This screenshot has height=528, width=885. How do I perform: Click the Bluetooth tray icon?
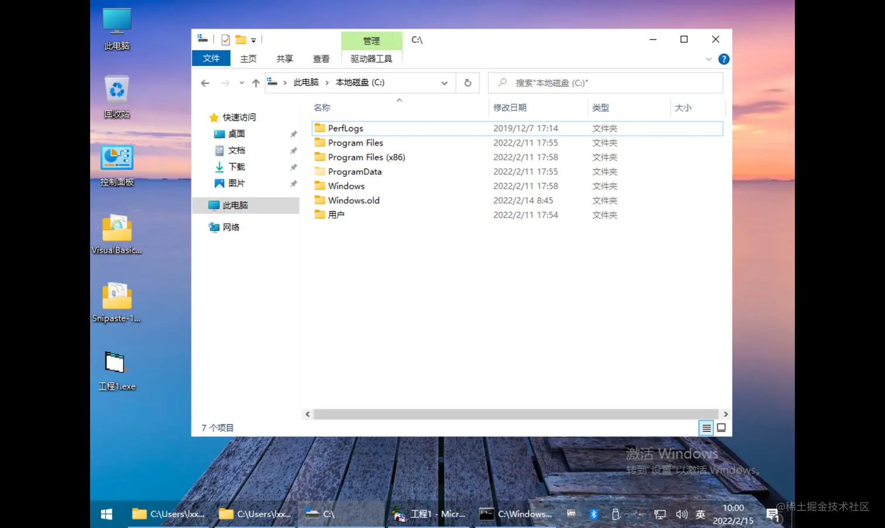pos(594,514)
